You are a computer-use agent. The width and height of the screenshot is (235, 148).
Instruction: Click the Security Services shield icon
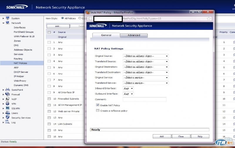[x=8, y=117]
